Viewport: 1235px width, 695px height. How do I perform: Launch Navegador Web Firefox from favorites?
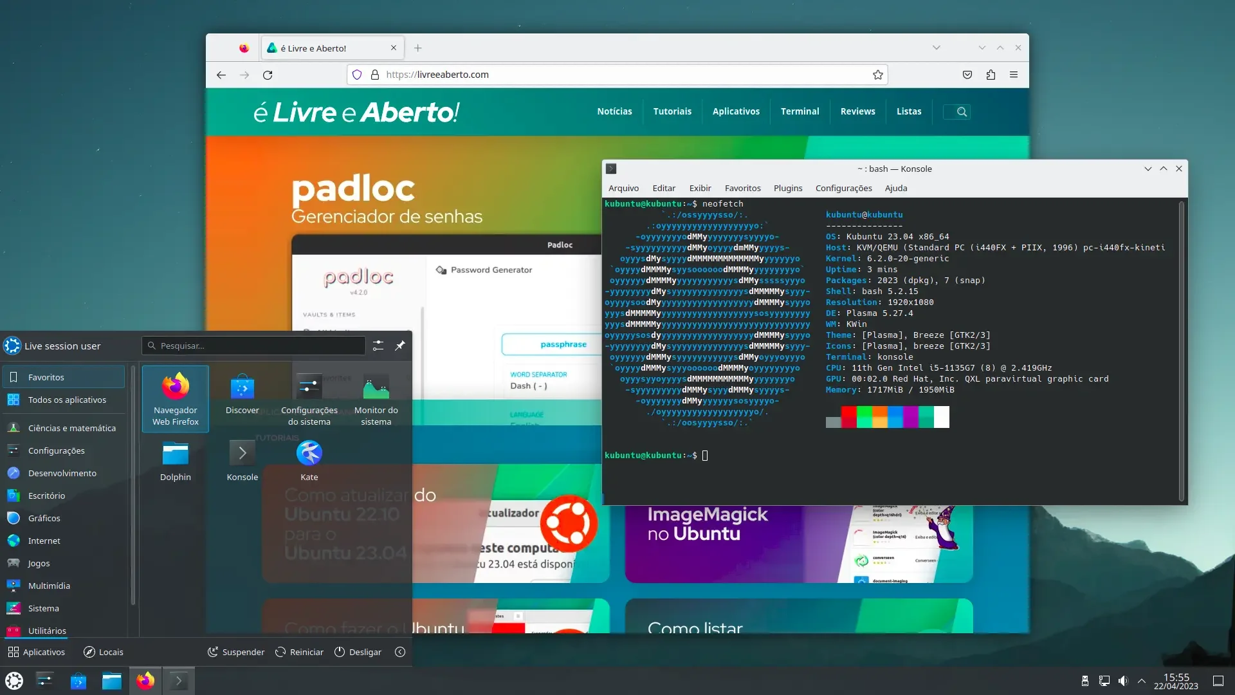175,399
